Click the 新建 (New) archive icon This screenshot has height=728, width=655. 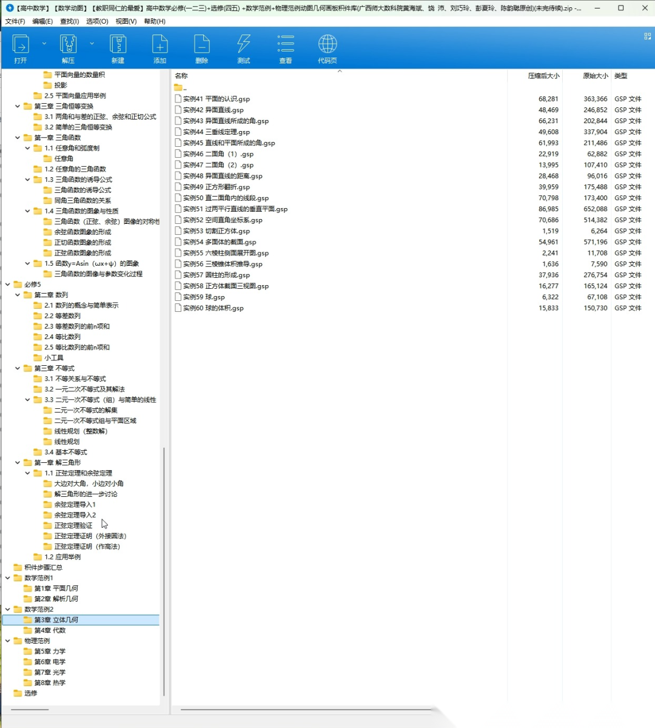click(118, 45)
